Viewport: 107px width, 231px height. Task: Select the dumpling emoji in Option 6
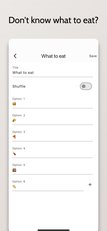pyautogui.click(x=14, y=187)
